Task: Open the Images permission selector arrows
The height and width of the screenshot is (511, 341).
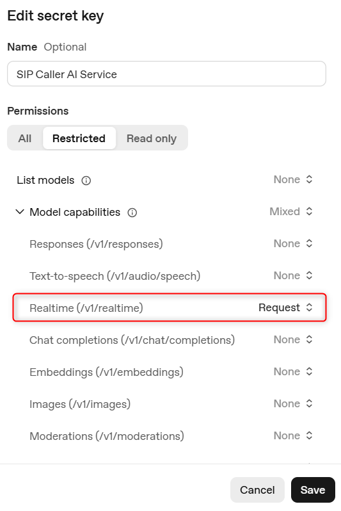Action: coord(309,403)
